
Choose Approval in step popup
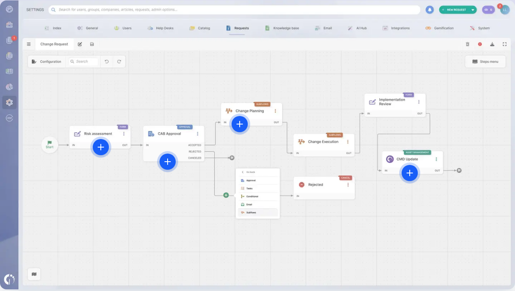[x=258, y=180]
